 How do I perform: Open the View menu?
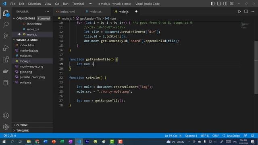48,4
